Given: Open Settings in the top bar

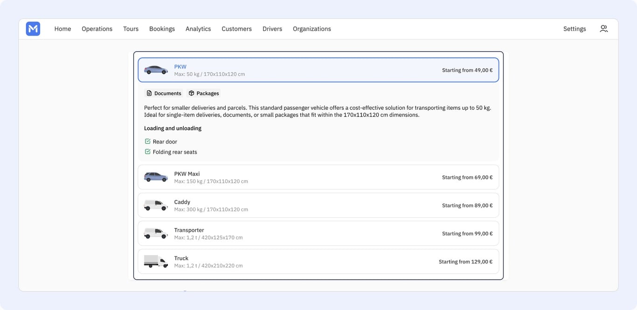Looking at the screenshot, I should coord(575,29).
